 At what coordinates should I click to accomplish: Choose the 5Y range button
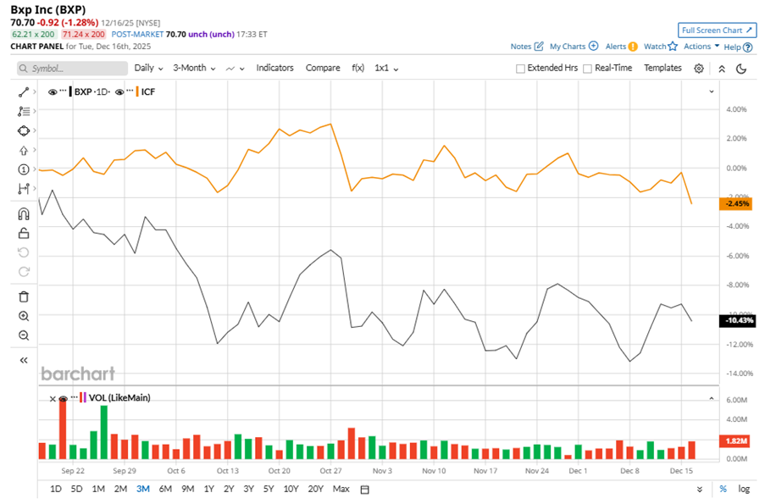[269, 489]
